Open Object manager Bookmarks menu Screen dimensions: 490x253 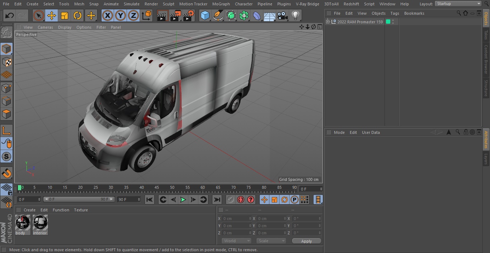pos(414,13)
